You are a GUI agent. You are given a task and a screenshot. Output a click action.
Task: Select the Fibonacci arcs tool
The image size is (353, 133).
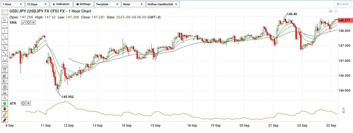(5, 92)
